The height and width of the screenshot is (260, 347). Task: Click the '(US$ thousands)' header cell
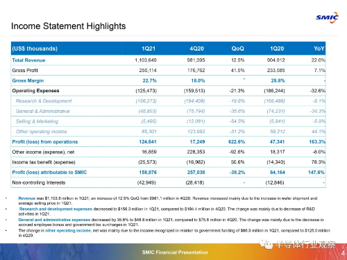point(35,49)
